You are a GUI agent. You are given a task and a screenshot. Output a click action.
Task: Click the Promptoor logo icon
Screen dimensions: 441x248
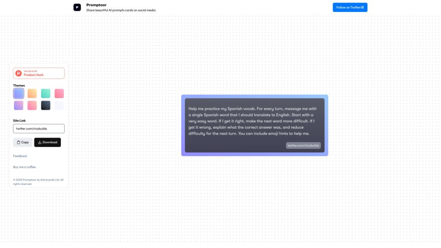(77, 7)
